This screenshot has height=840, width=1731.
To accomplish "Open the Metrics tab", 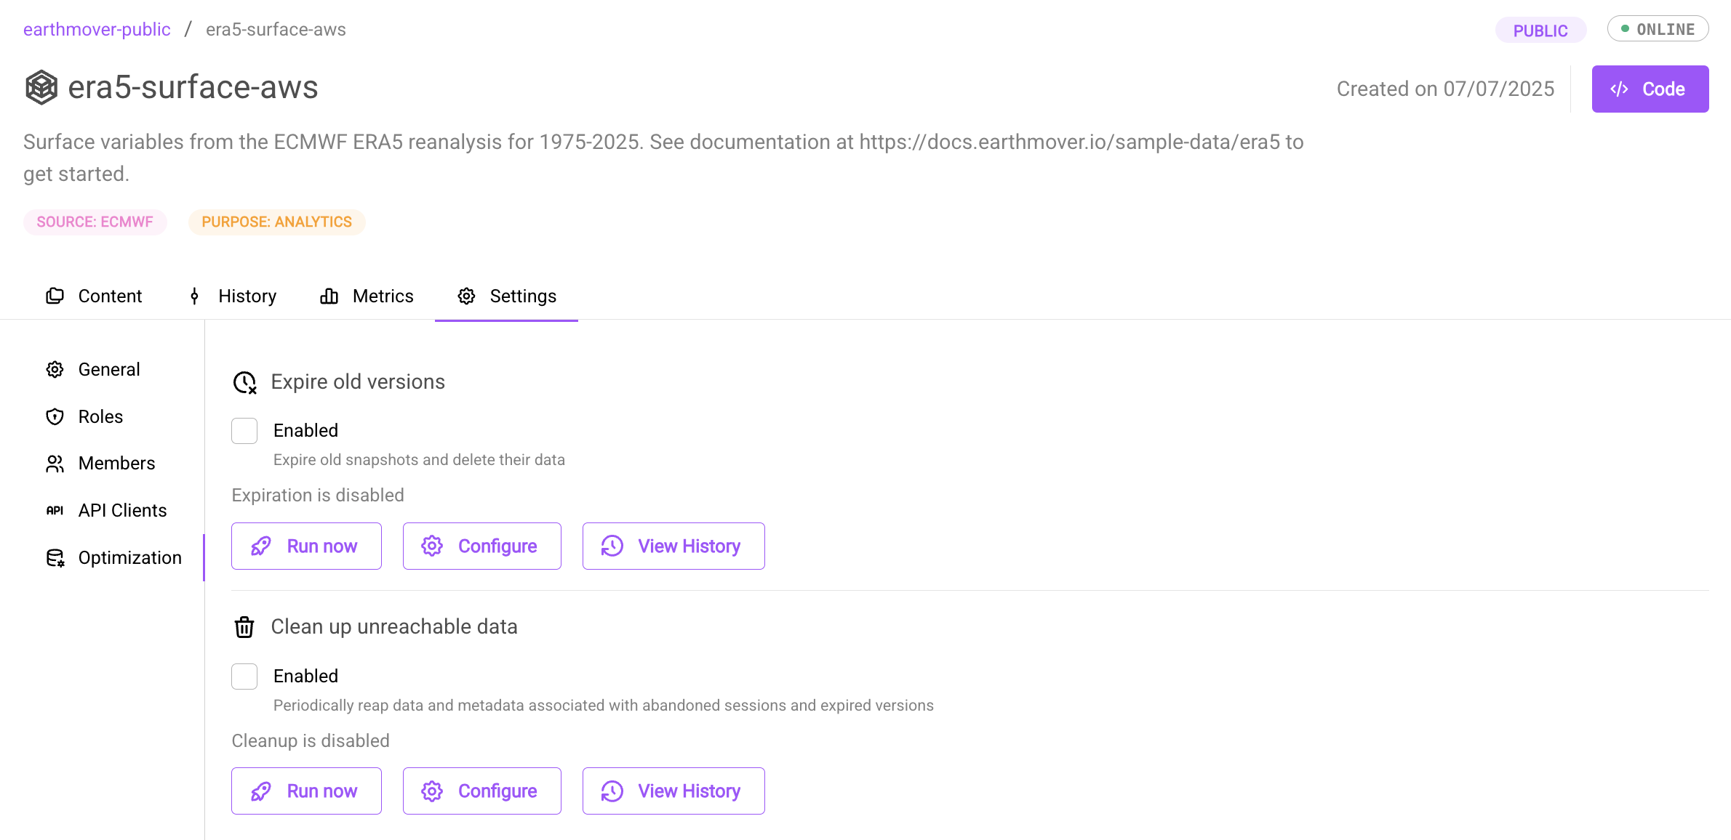I will 367,296.
